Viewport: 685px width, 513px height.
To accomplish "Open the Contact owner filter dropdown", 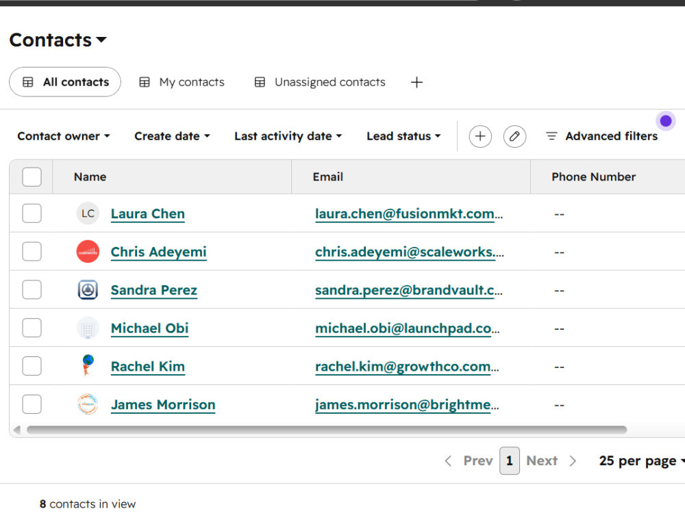I will coord(64,136).
